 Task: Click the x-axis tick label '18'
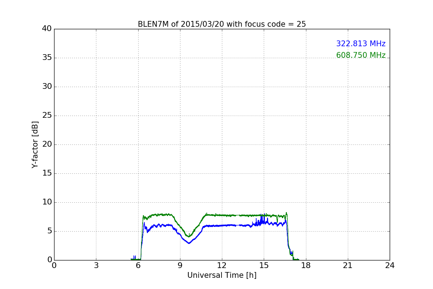[x=306, y=266]
